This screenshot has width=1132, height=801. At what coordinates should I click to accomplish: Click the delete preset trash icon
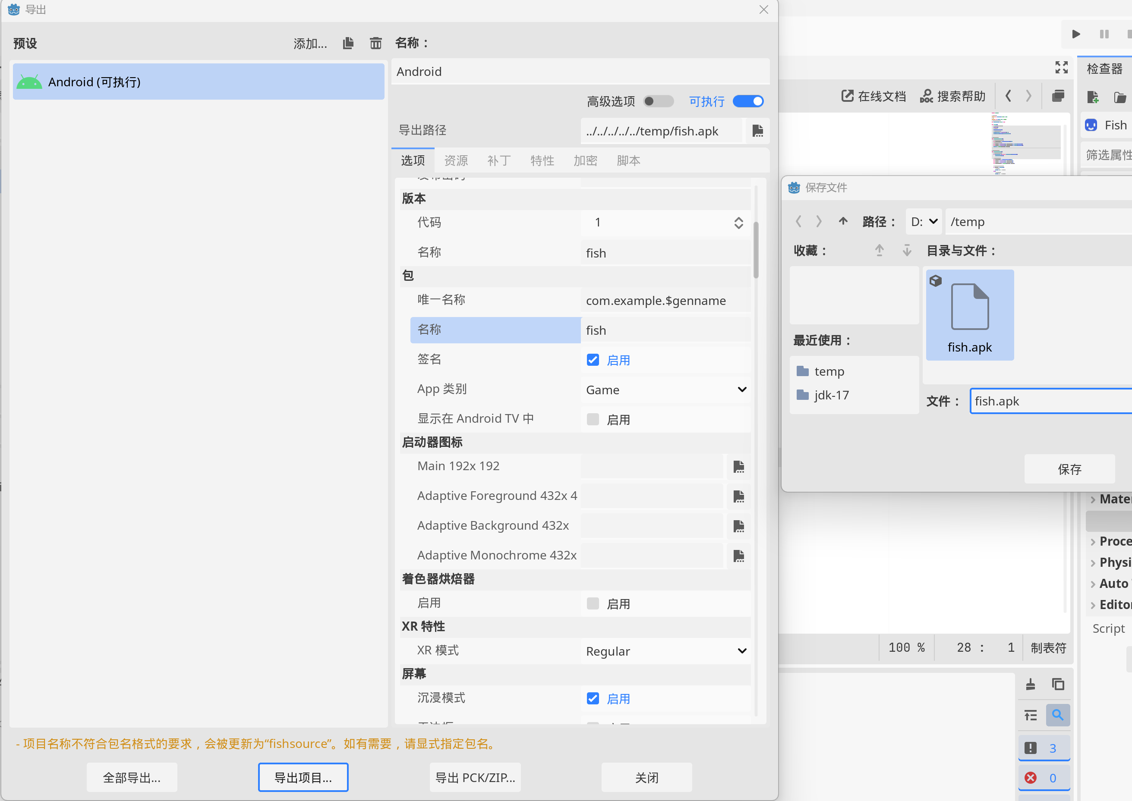375,44
